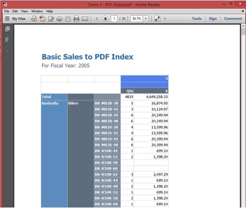Click the blue header cell showing 3
The height and width of the screenshot is (208, 246).
point(145,79)
